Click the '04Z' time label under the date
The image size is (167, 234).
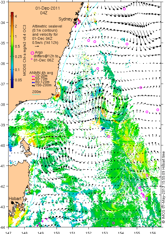click(44, 13)
